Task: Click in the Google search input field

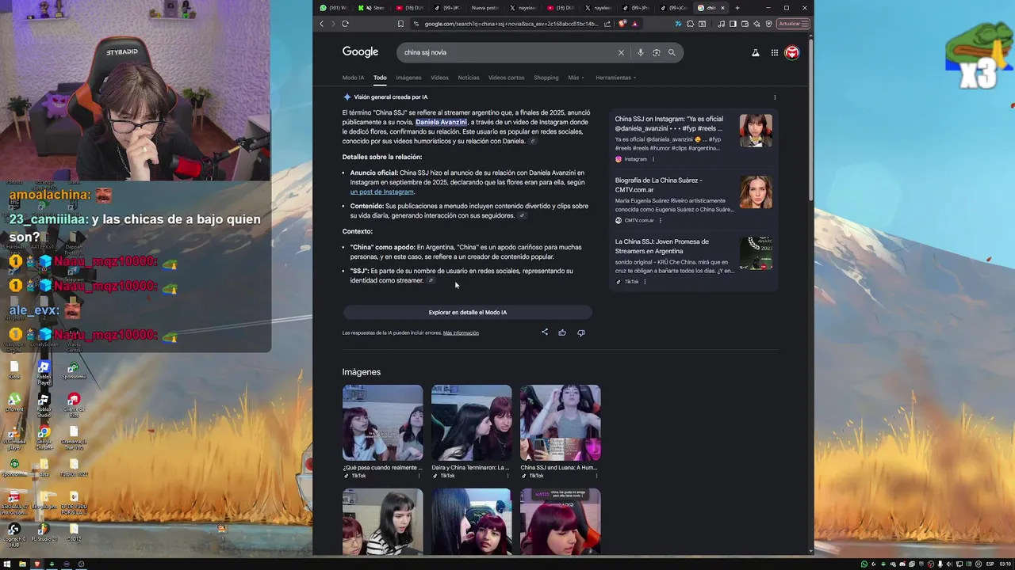Action: pyautogui.click(x=507, y=52)
